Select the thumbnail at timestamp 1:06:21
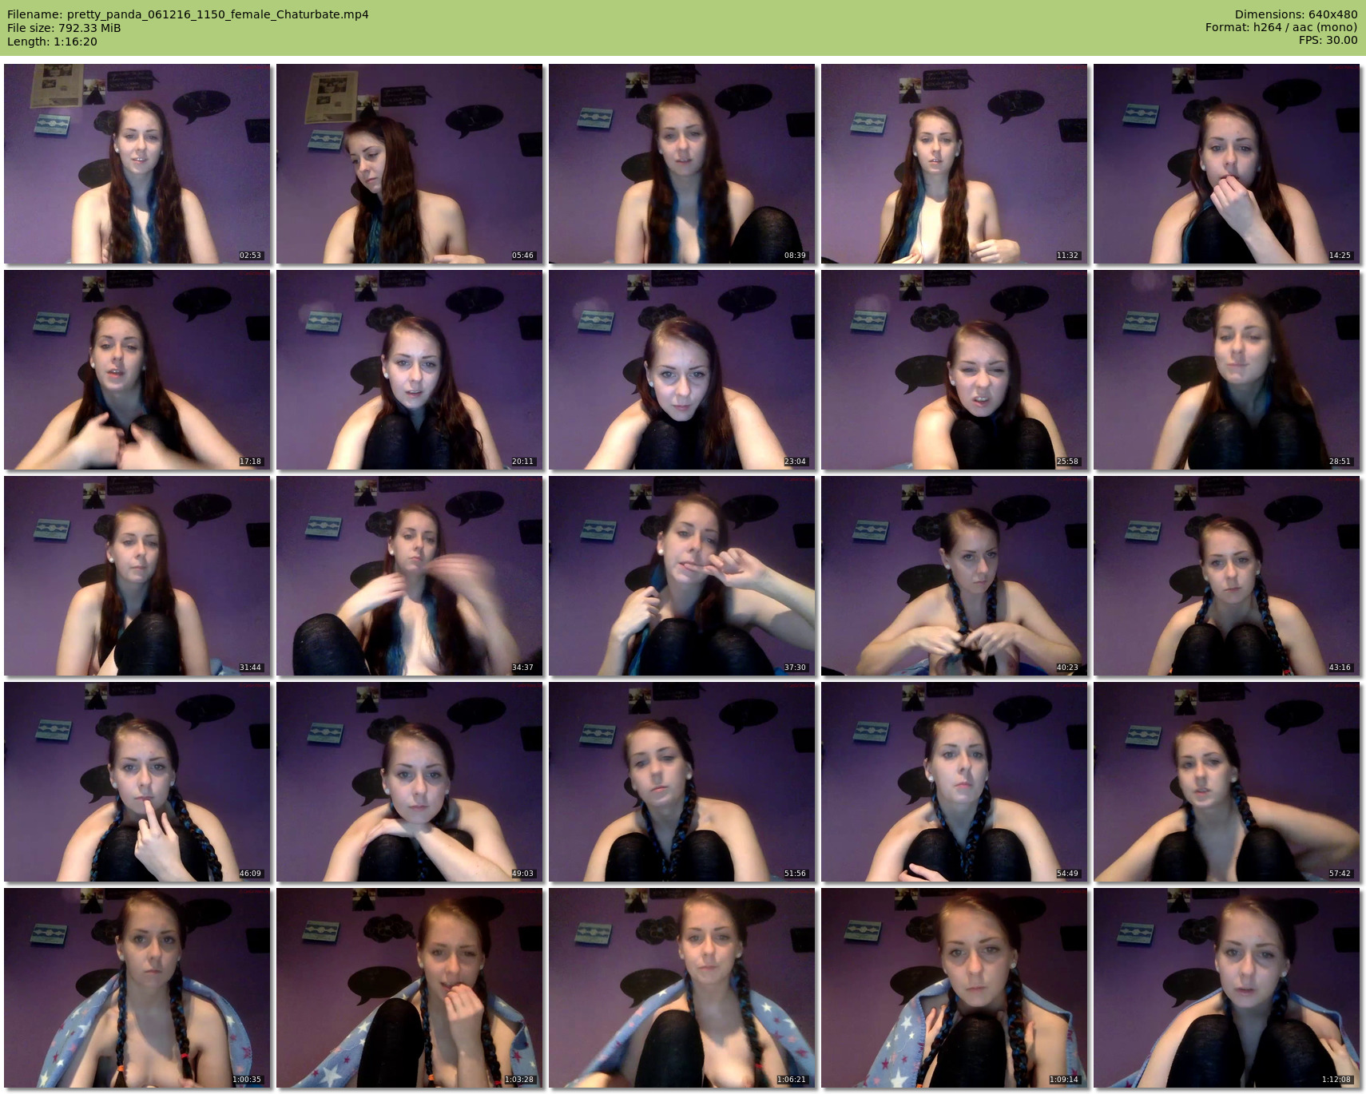Viewport: 1366px width, 1094px height. 682,988
